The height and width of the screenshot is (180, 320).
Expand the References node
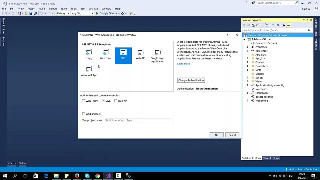(248, 51)
